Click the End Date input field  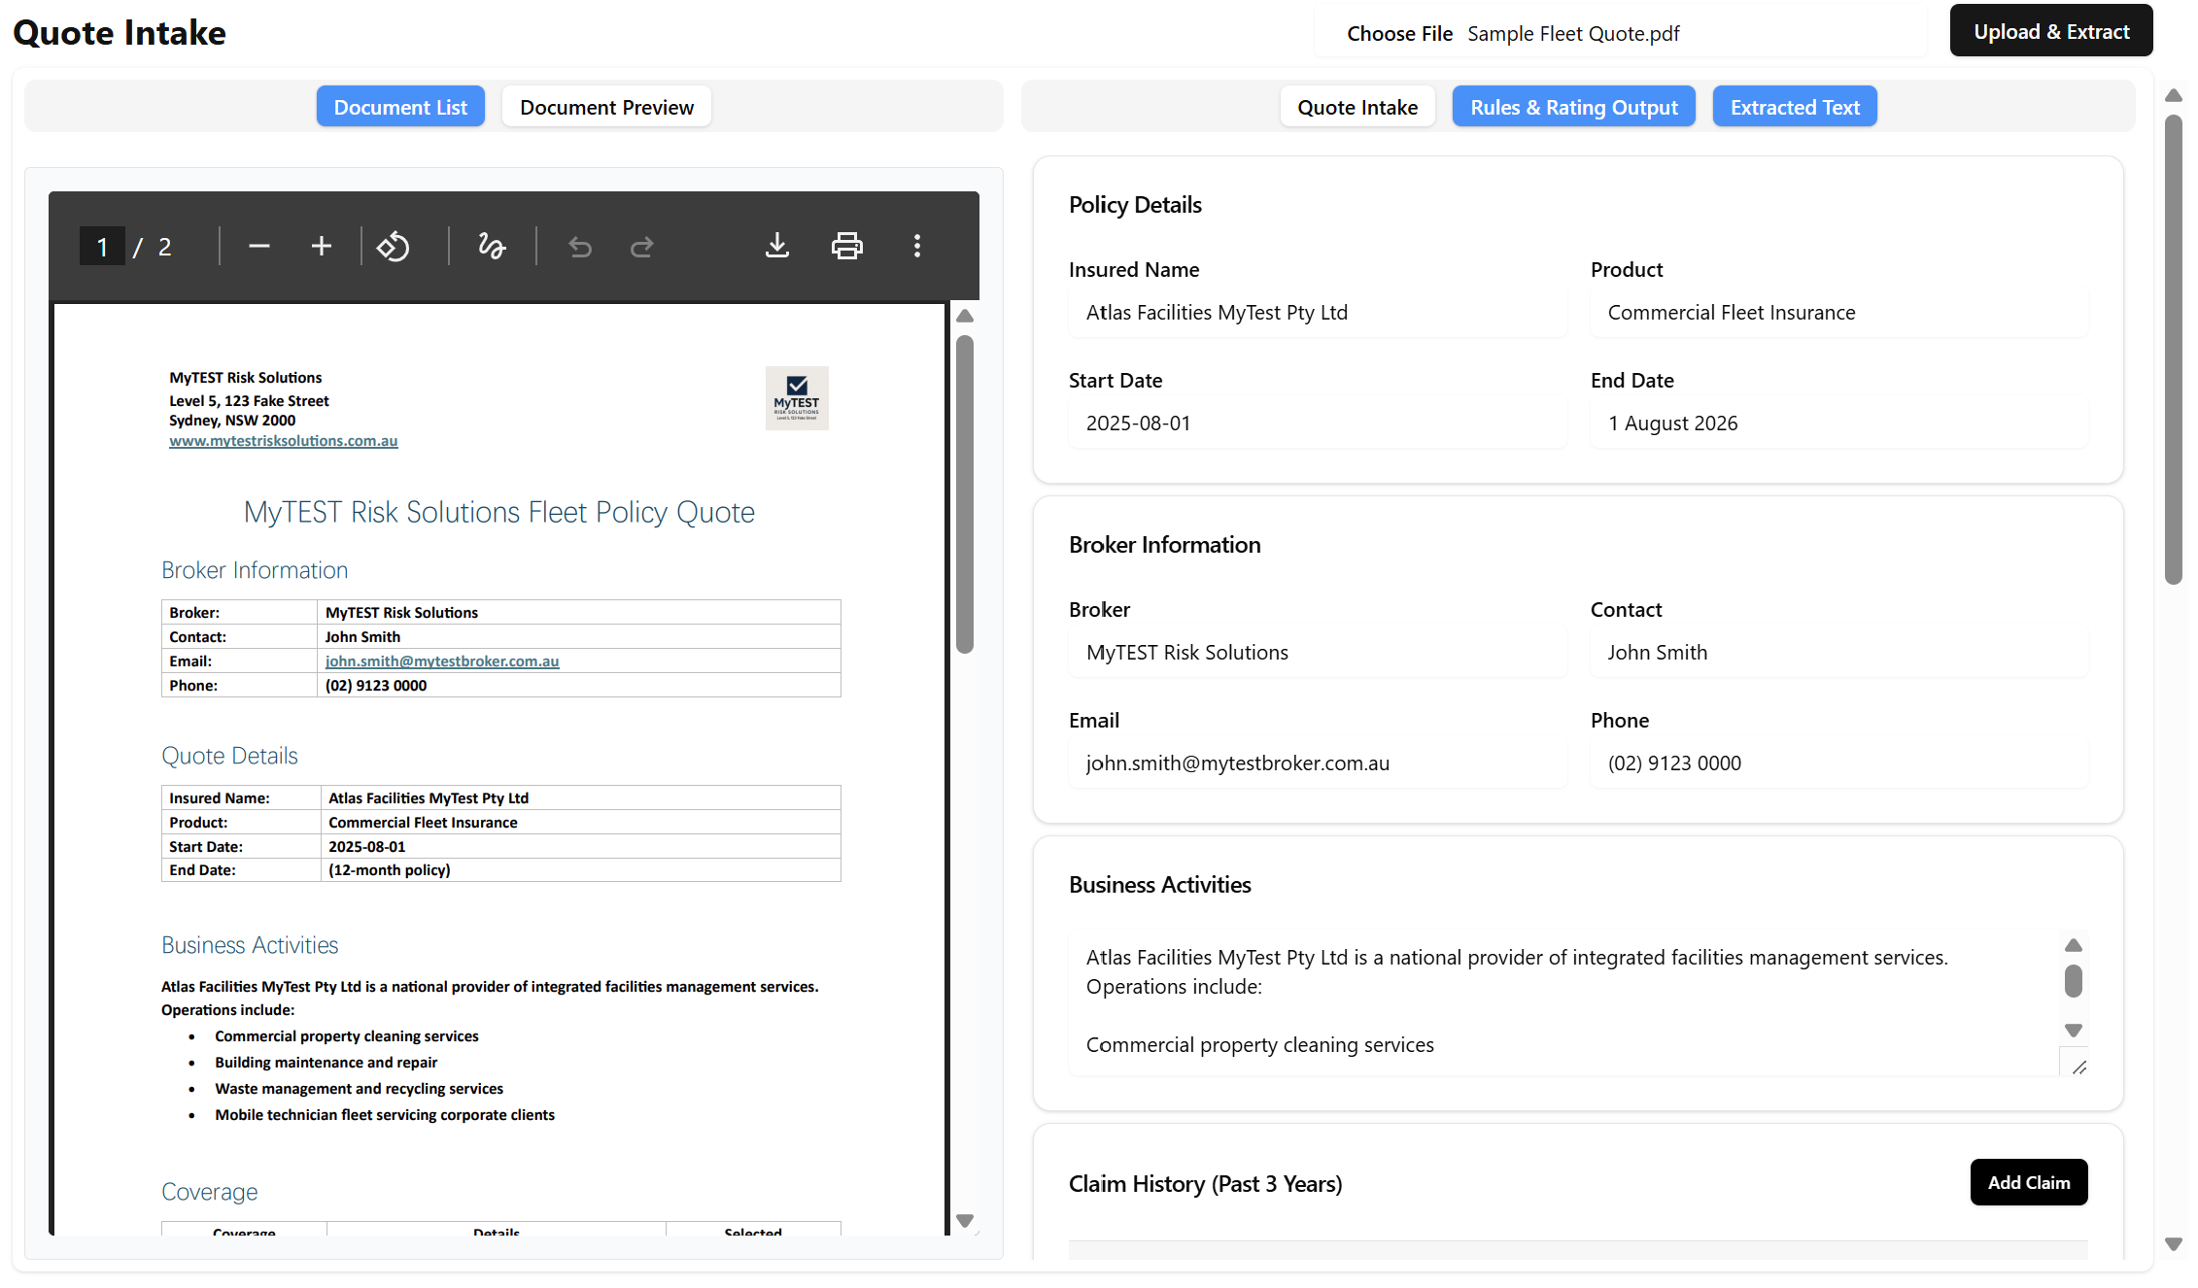tap(1838, 424)
